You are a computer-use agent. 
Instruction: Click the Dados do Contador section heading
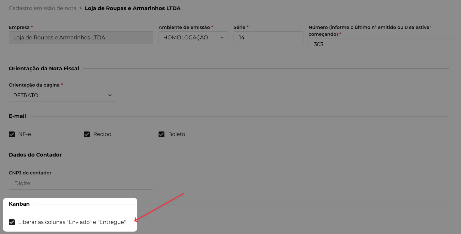(x=35, y=155)
